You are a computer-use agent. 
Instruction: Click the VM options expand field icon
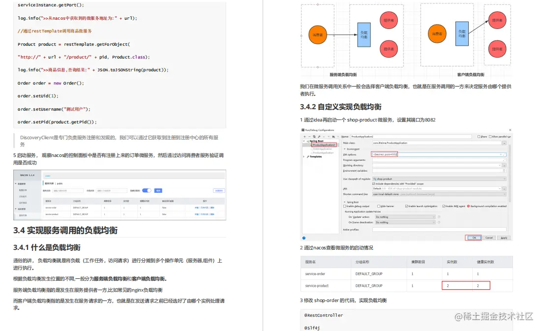pos(504,155)
